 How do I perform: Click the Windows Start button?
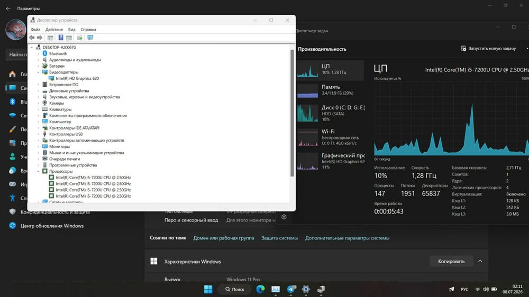click(x=208, y=289)
